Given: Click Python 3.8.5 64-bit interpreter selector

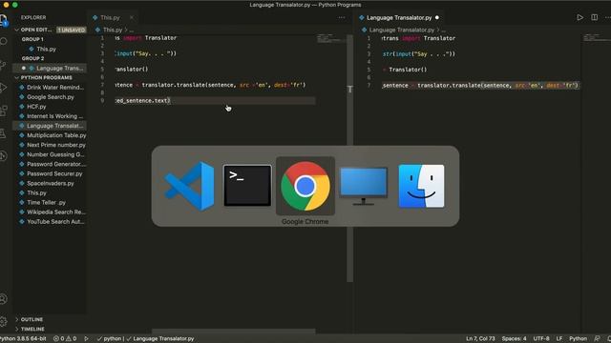Looking at the screenshot, I should tap(23, 339).
